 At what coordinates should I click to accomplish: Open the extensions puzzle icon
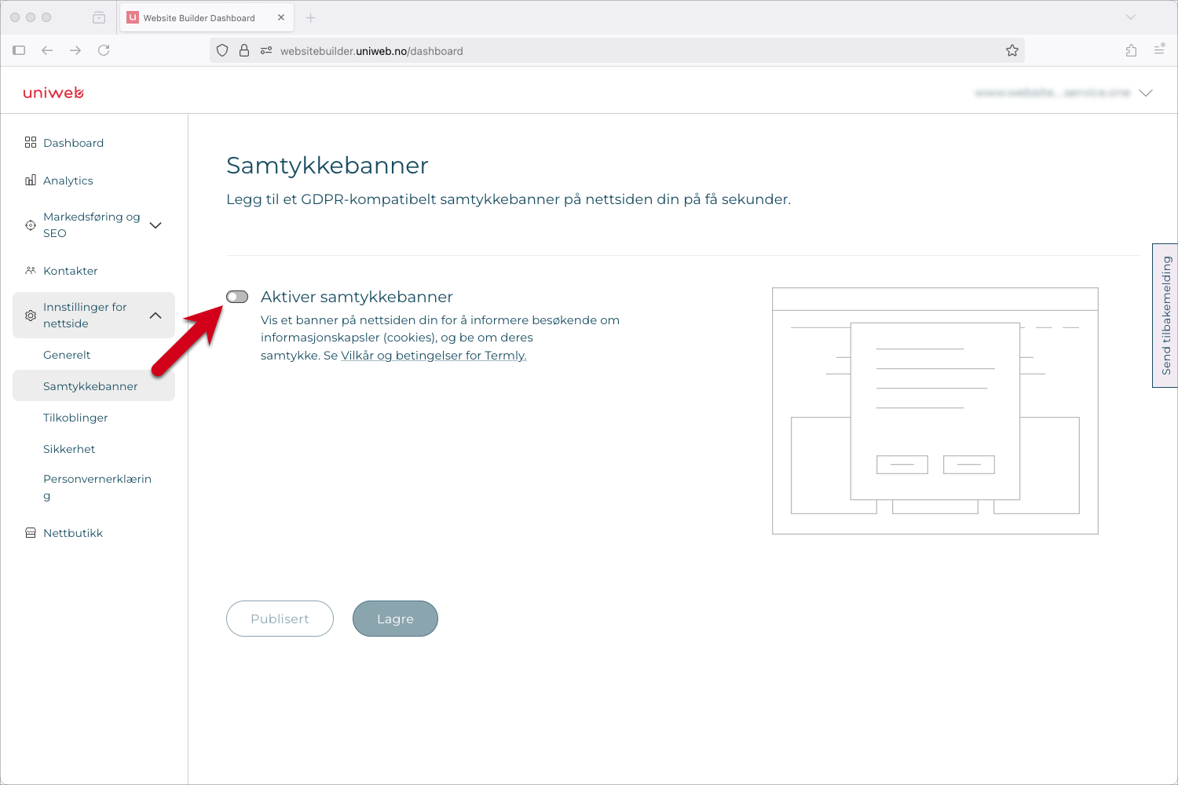click(1131, 50)
